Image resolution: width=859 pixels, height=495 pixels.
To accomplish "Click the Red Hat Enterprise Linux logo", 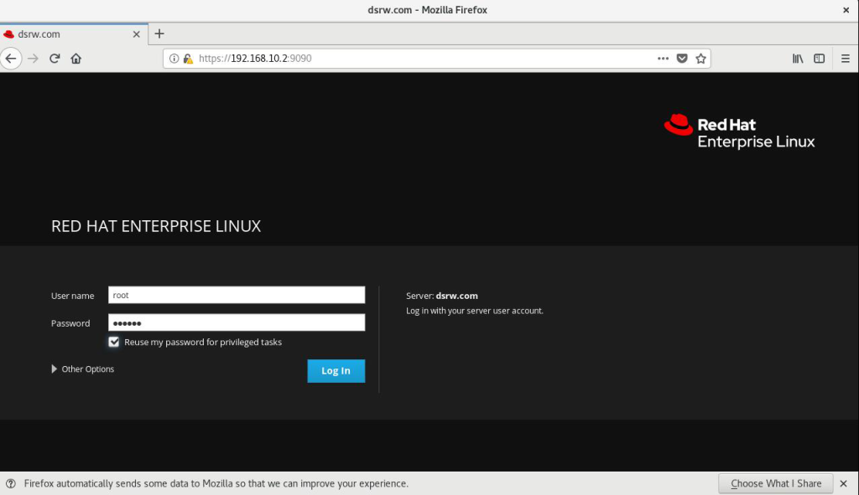I will 739,131.
